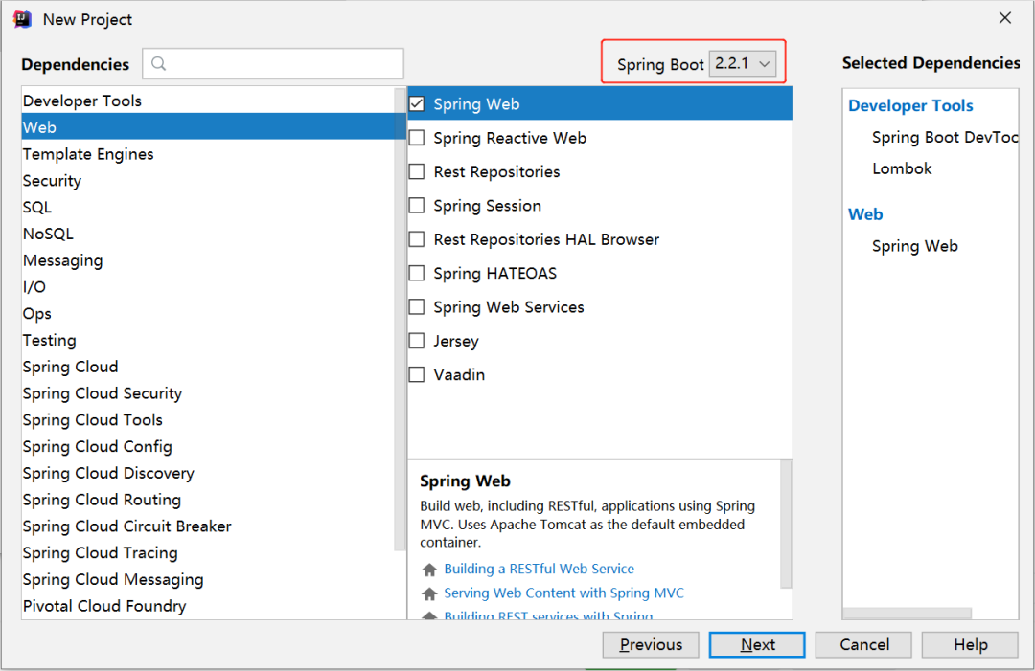1035x671 pixels.
Task: Select I/O category
Action: point(208,287)
